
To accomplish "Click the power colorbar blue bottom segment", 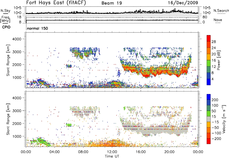I will pyautogui.click(x=209, y=82).
